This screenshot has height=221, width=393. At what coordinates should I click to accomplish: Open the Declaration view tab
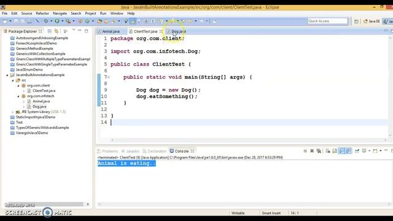[154, 151]
